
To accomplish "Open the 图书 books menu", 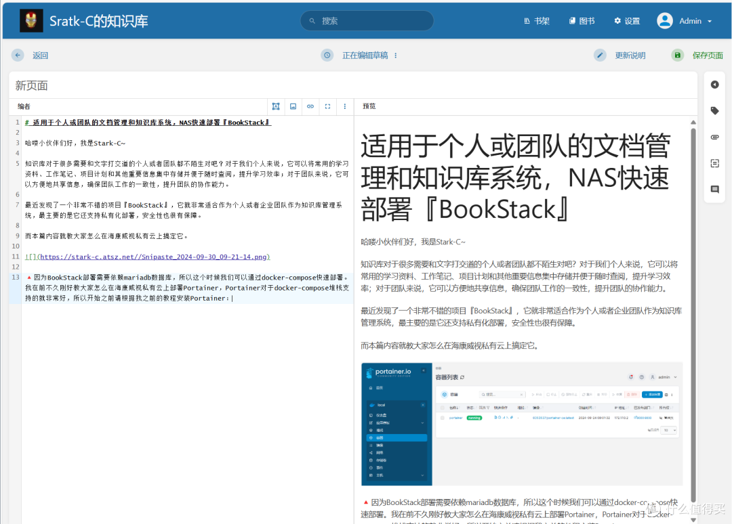I will (582, 21).
